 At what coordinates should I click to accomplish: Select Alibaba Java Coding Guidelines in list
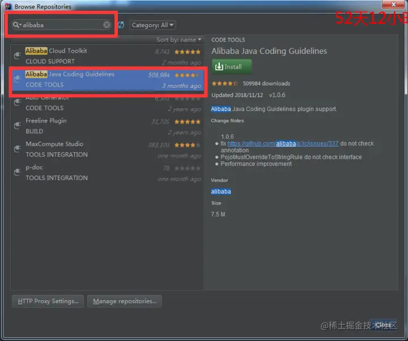coord(108,79)
